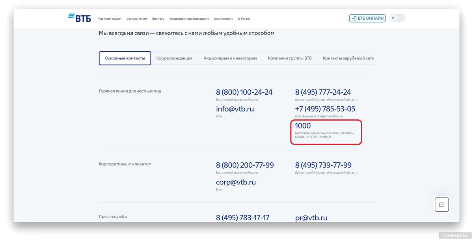Click the info@vtb.ru email link
The width and height of the screenshot is (473, 240).
tap(235, 109)
